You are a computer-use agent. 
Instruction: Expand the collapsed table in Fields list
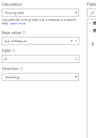(90, 23)
